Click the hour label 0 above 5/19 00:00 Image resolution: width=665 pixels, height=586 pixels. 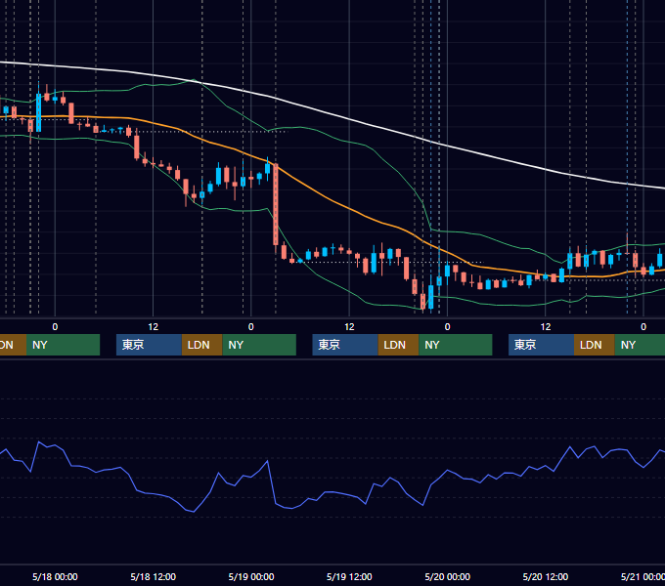coord(251,327)
